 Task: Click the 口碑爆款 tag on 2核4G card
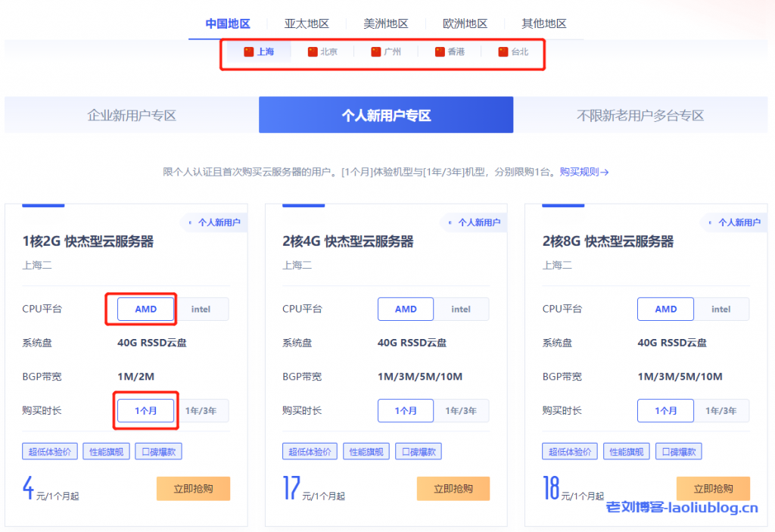pos(418,451)
